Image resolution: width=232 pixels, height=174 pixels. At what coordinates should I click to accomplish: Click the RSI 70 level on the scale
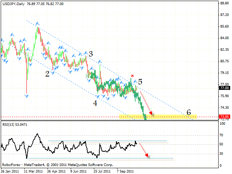(221, 135)
